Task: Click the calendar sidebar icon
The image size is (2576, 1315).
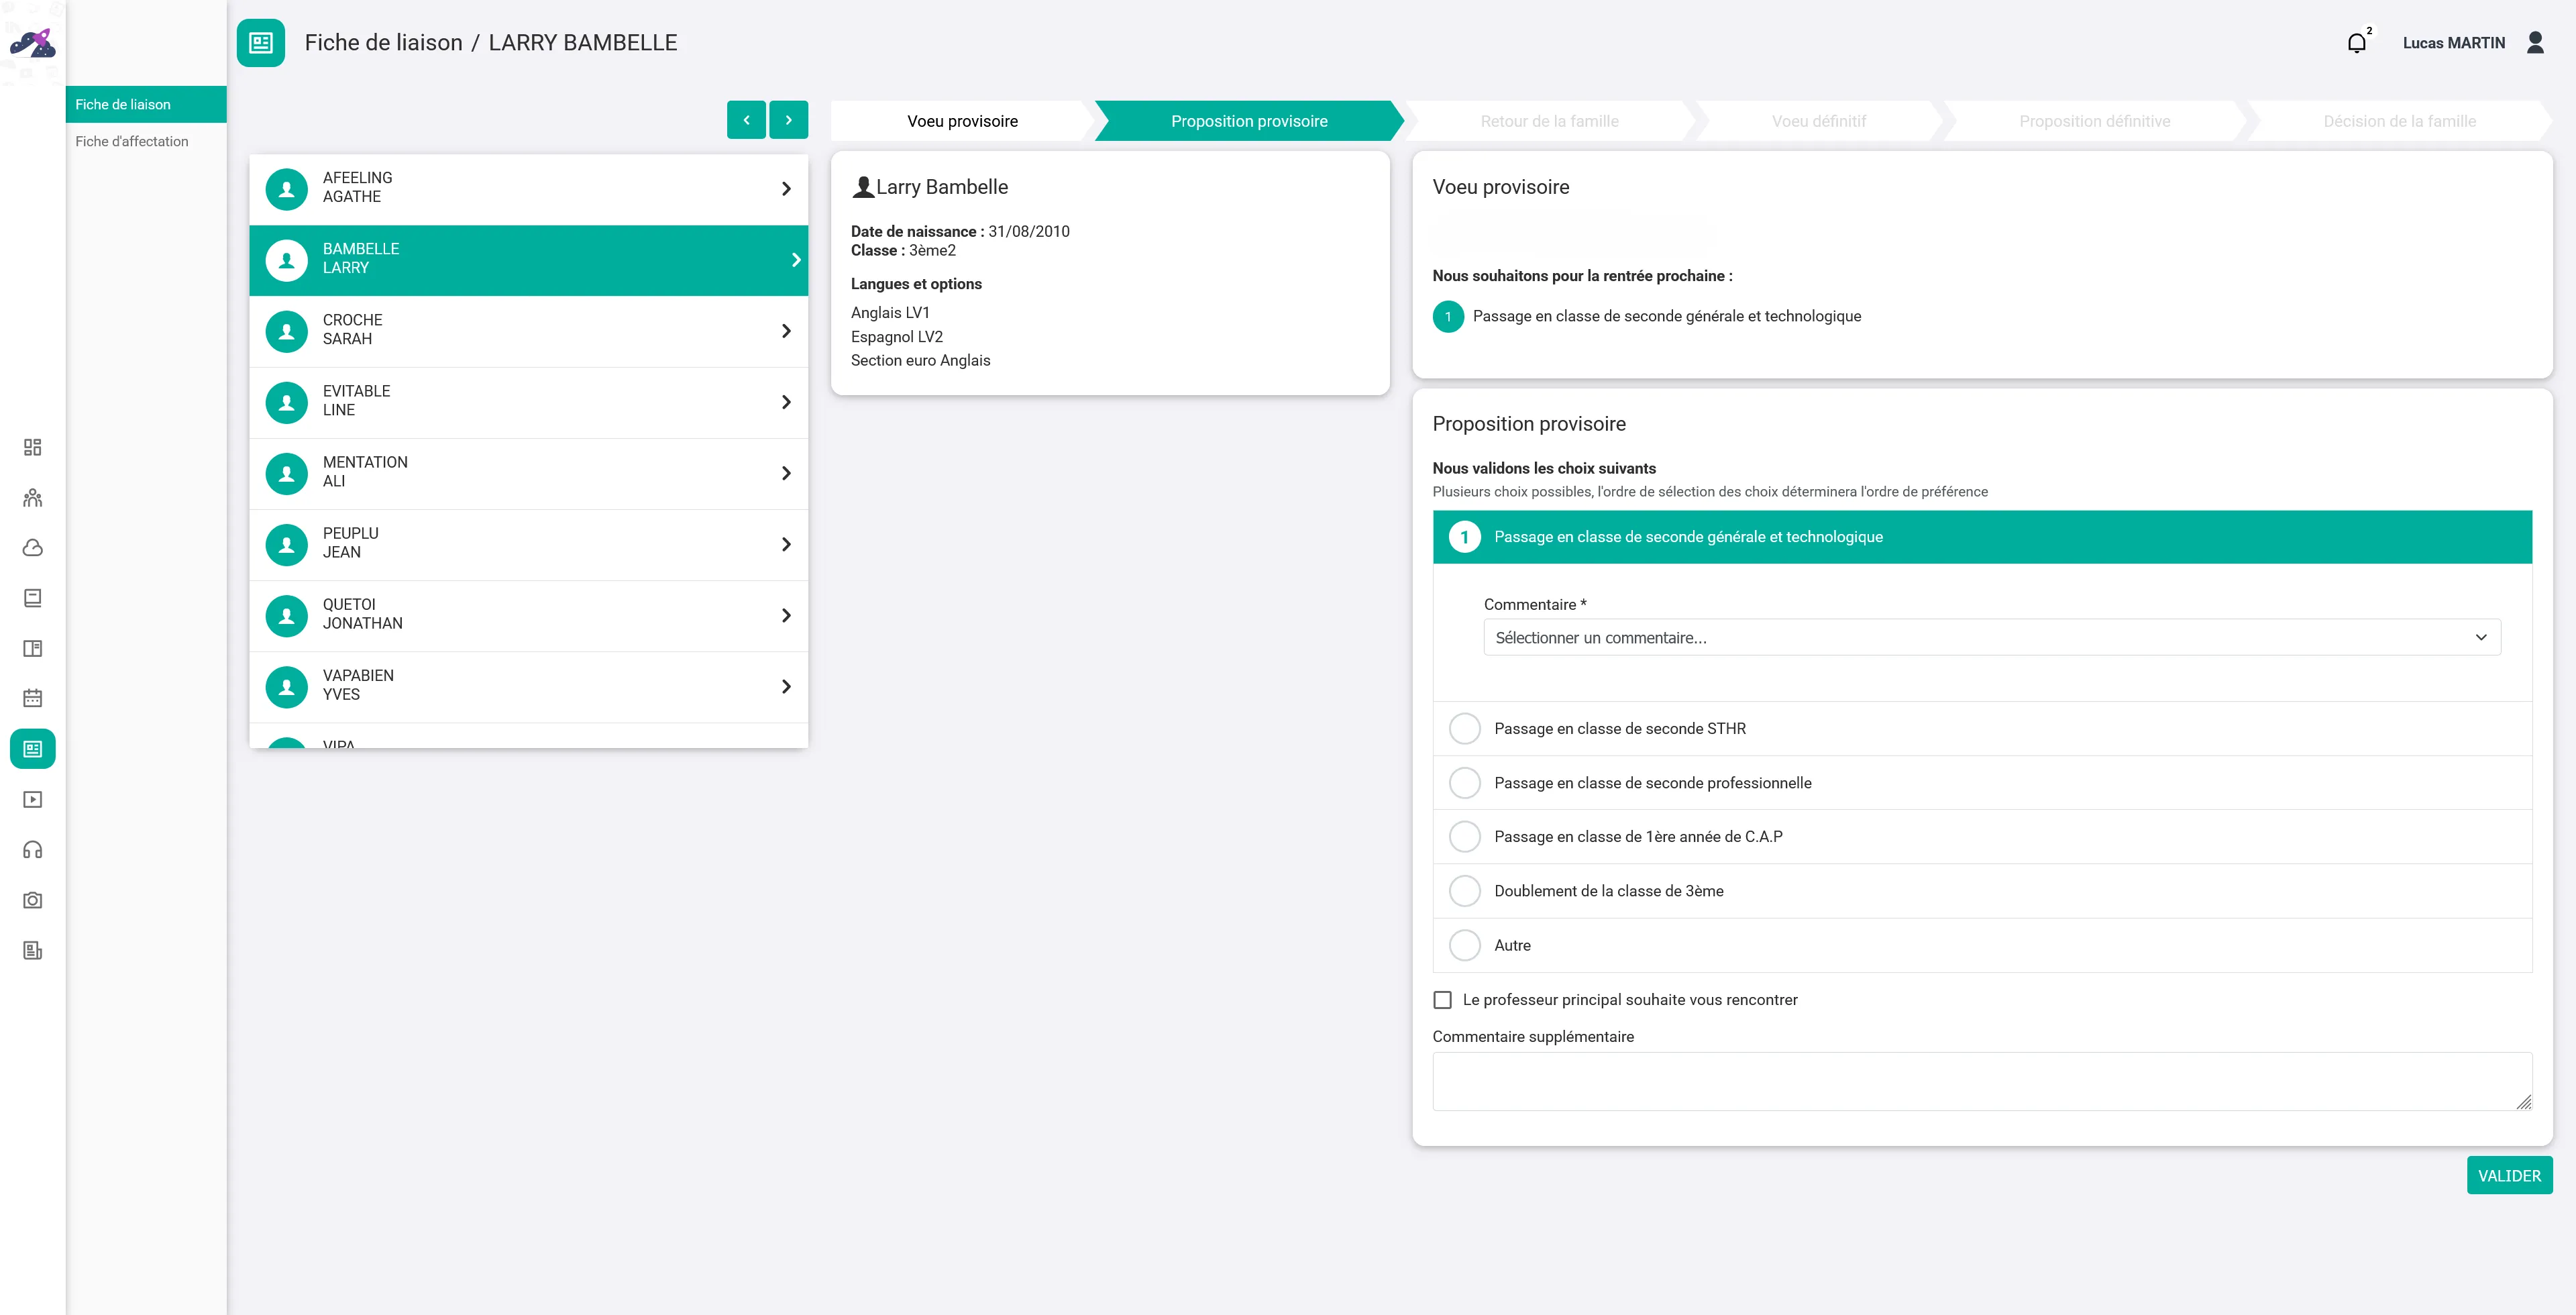Action: (x=32, y=698)
